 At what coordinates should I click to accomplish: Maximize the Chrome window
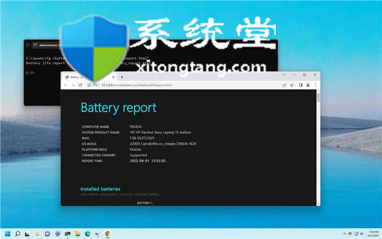304,75
